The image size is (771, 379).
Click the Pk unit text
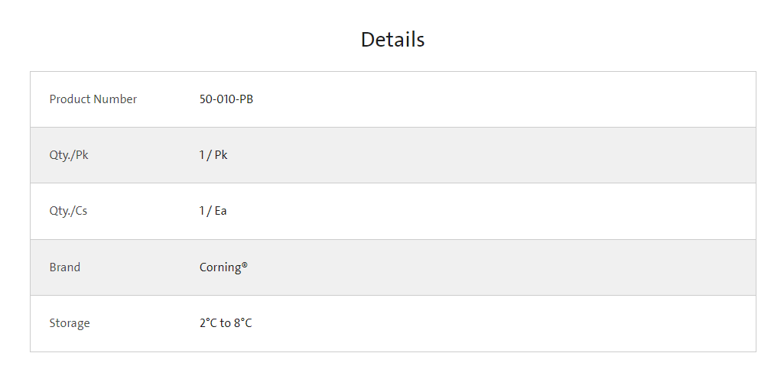221,155
